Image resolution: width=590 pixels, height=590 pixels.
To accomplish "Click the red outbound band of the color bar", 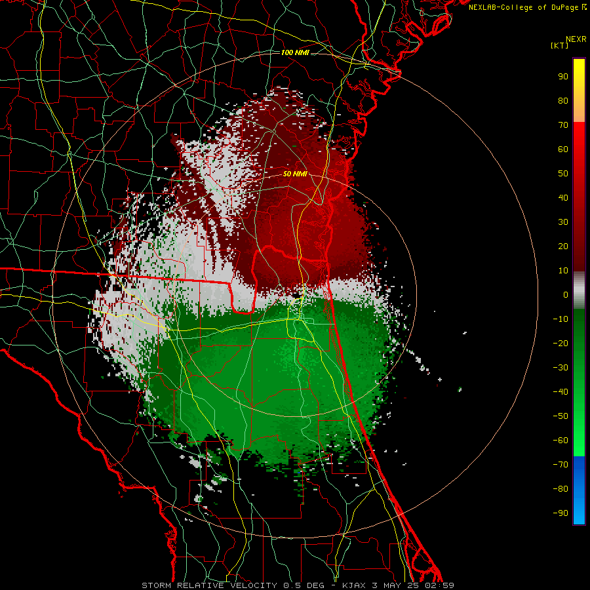I will [579, 197].
